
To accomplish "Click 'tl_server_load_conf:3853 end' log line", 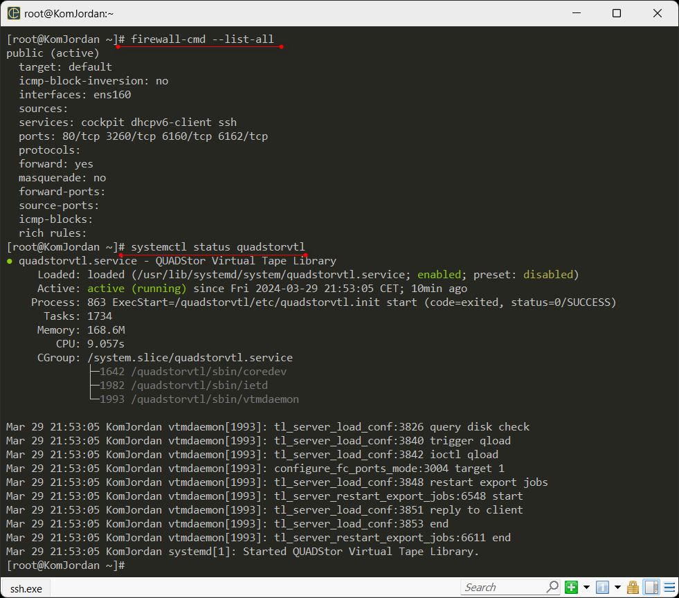I will (x=227, y=524).
